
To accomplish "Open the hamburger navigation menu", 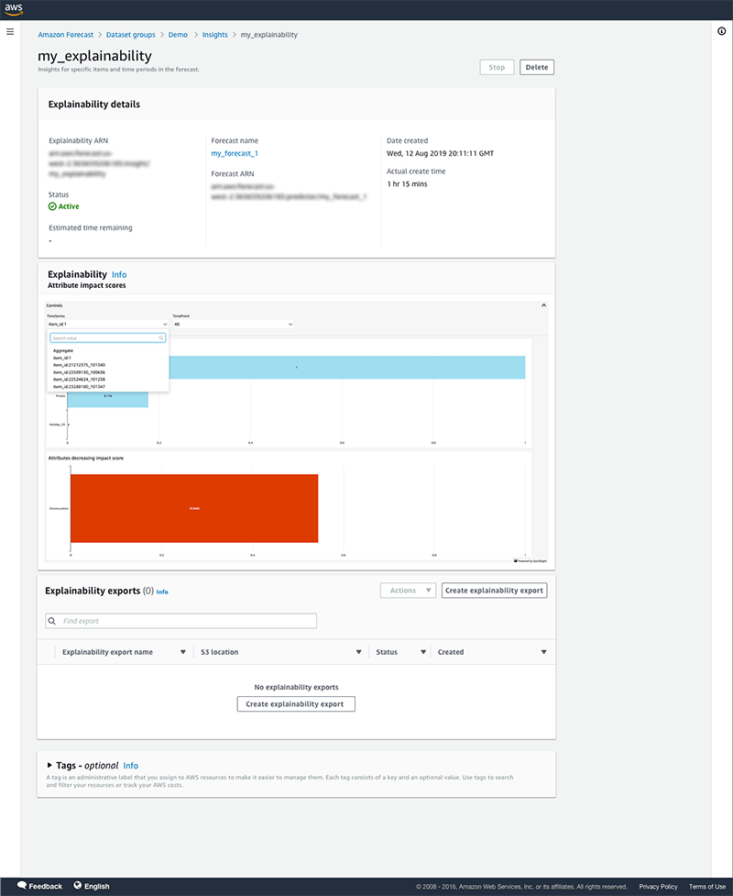I will point(10,32).
